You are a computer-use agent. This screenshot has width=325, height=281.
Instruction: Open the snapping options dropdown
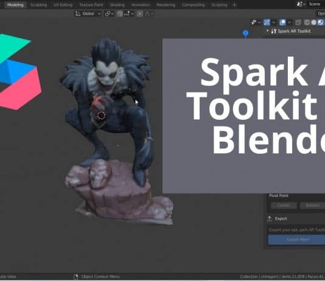tap(128, 14)
